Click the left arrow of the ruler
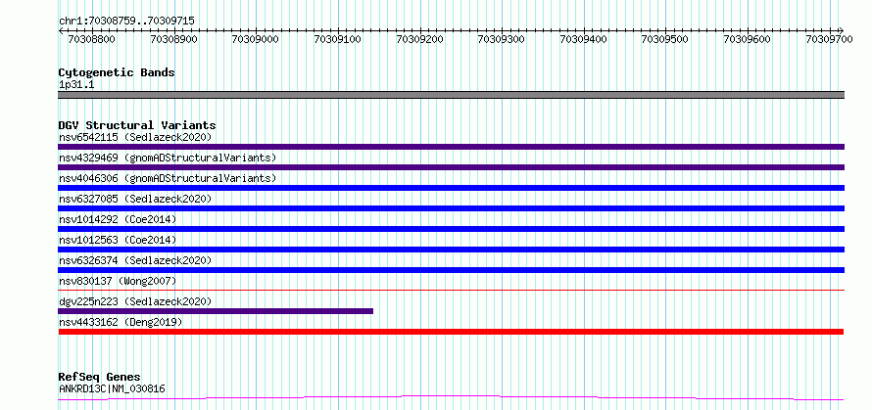The width and height of the screenshot is (872, 410). coord(61,30)
